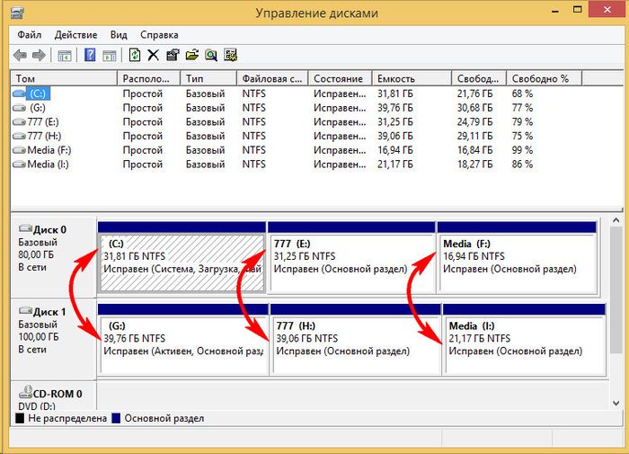629x454 pixels.
Task: Open the Вид menu
Action: (119, 35)
